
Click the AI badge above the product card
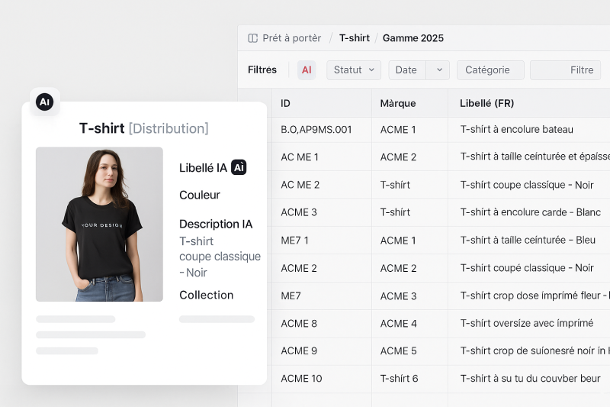pos(45,102)
